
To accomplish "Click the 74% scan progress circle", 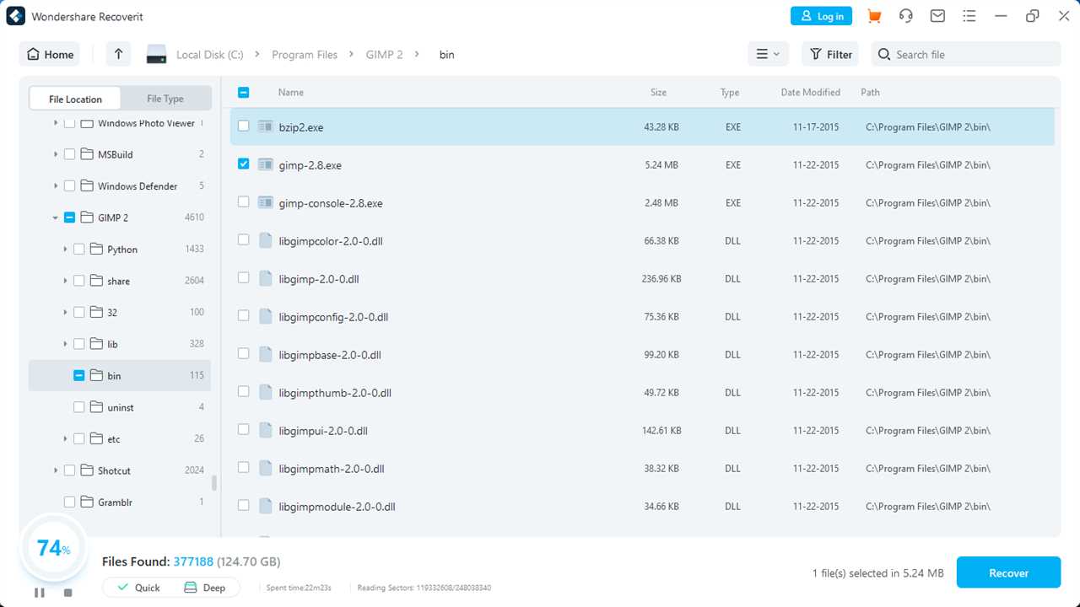I will click(x=52, y=548).
